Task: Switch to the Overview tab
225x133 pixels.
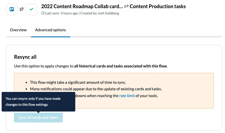Action: 18,30
